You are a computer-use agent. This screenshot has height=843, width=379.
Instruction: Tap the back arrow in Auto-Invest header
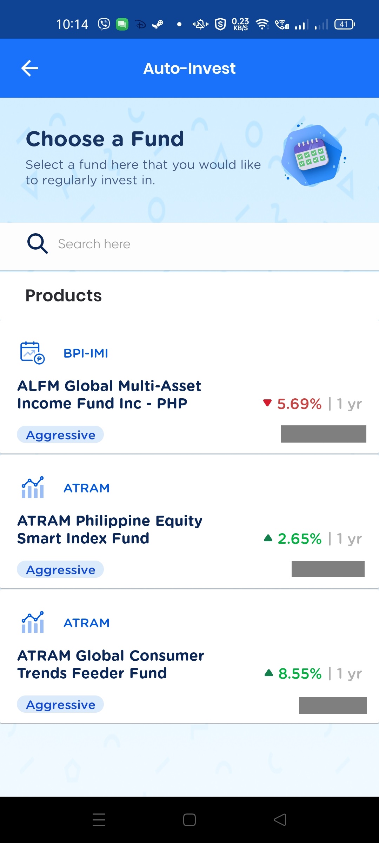pyautogui.click(x=30, y=68)
